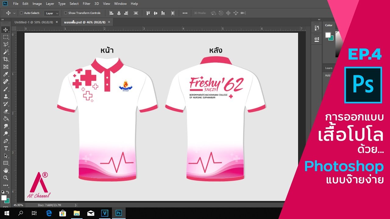Open the Window menu

(x=120, y=4)
